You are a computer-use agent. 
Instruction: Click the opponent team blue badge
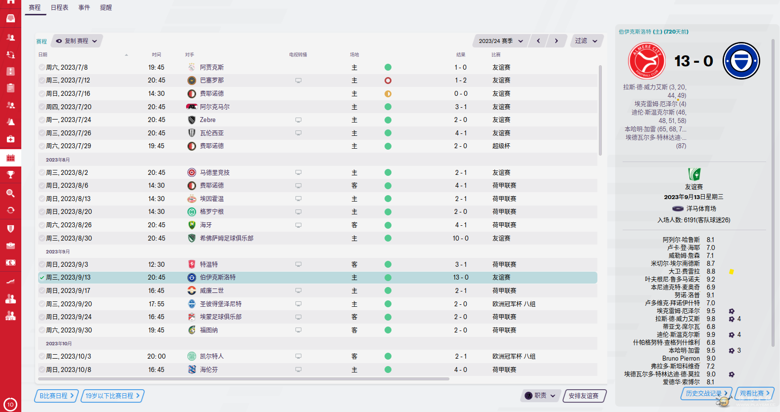click(741, 61)
